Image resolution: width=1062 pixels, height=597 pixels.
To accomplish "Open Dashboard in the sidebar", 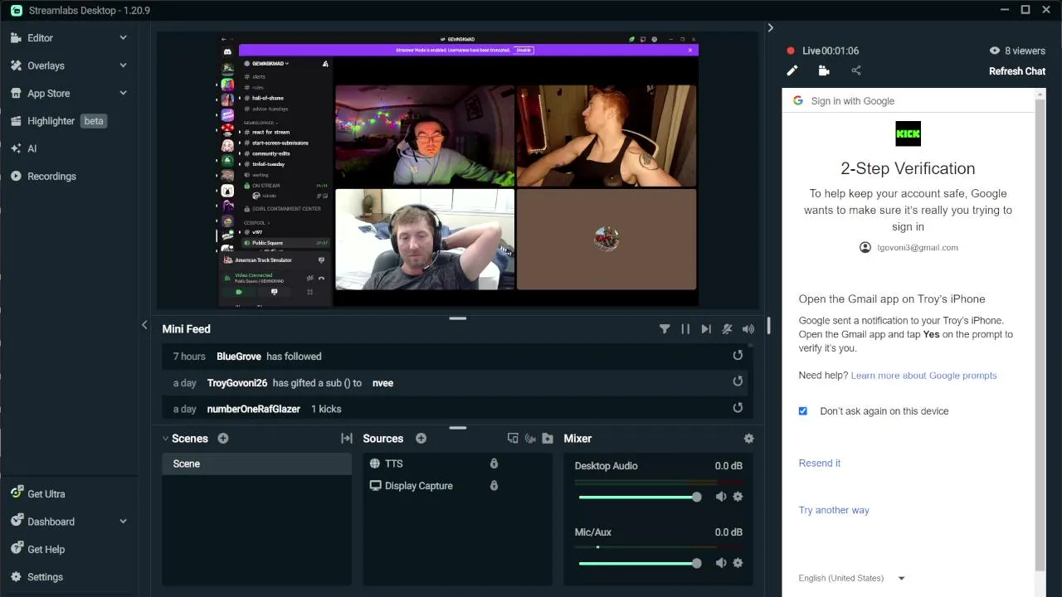I will (51, 522).
